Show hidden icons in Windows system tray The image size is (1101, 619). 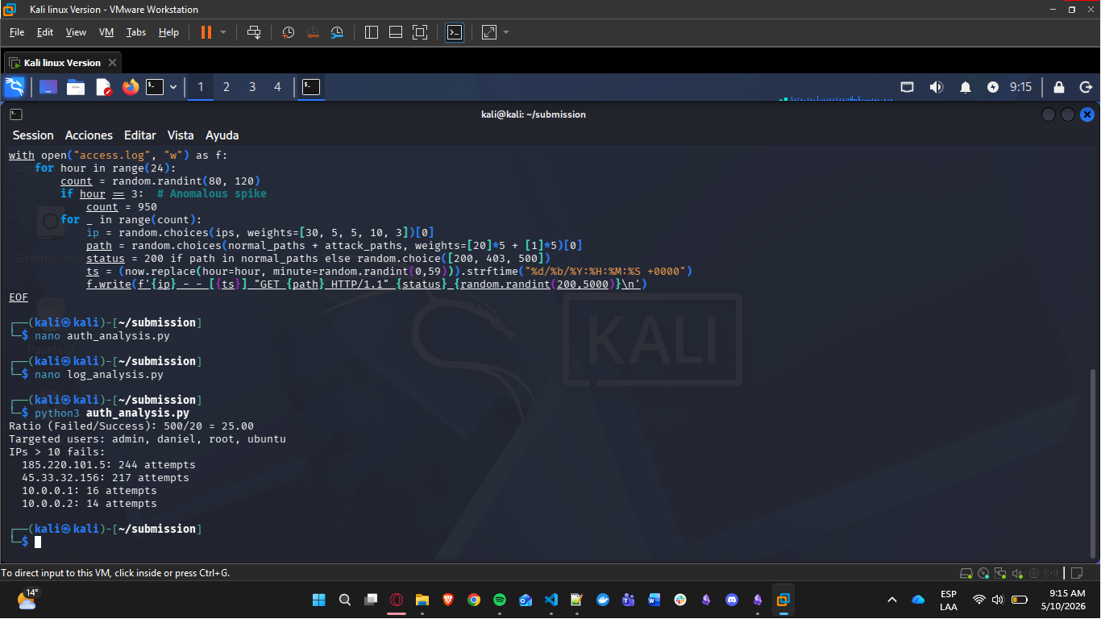pos(891,600)
